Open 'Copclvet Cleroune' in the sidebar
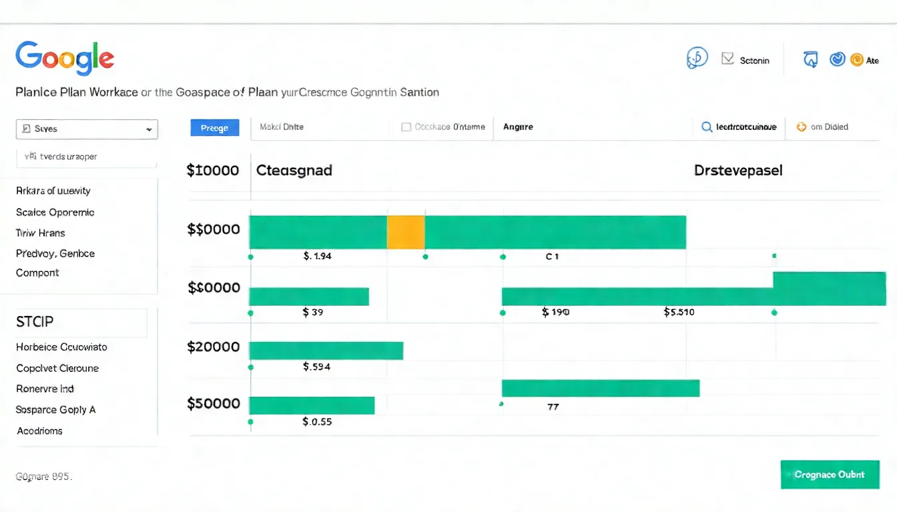897x512 pixels. click(x=57, y=368)
